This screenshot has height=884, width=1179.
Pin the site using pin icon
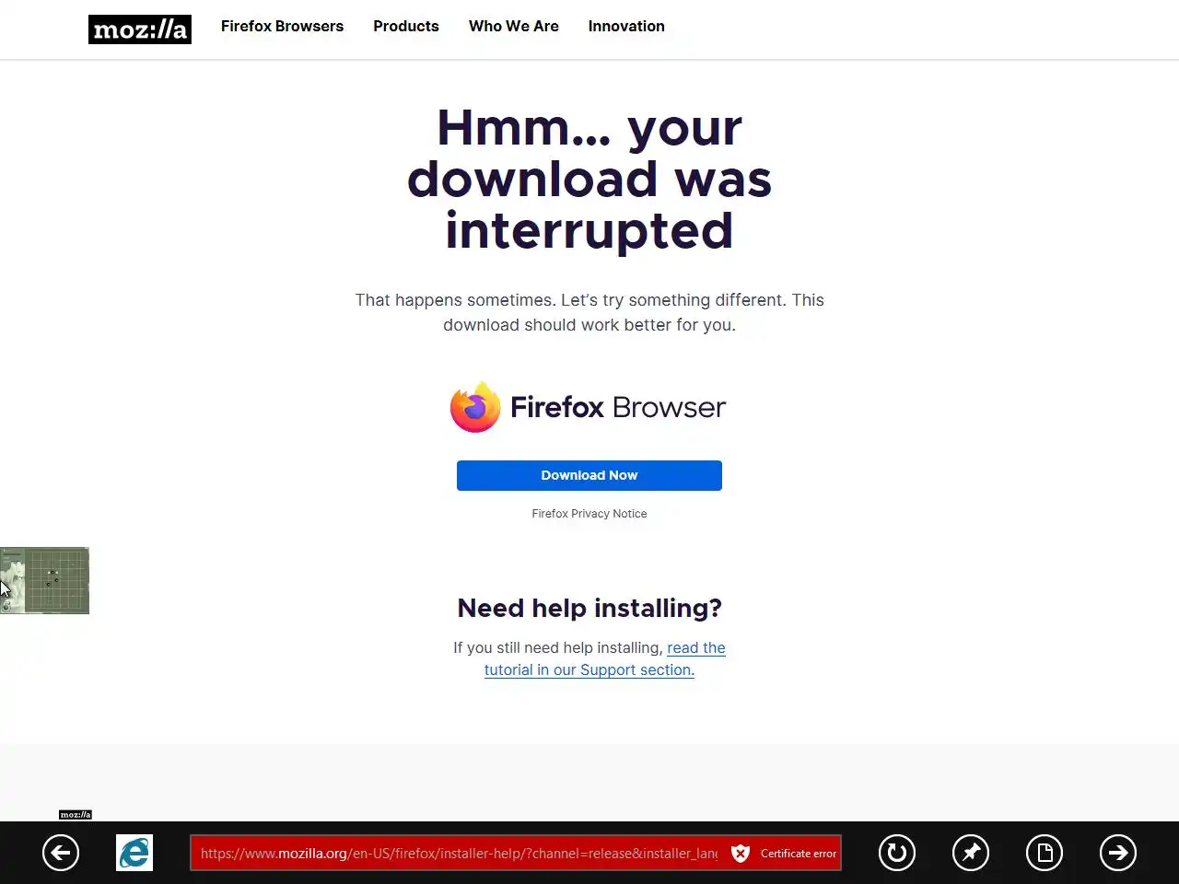(x=971, y=853)
